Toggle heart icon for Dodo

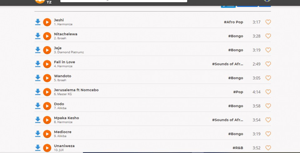[268, 106]
